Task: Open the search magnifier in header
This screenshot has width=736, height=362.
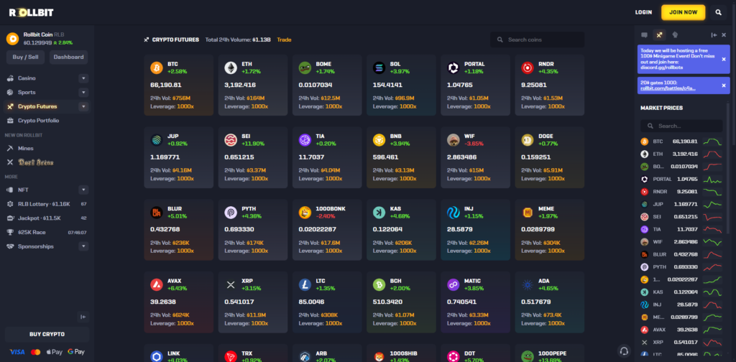Action: pos(718,13)
